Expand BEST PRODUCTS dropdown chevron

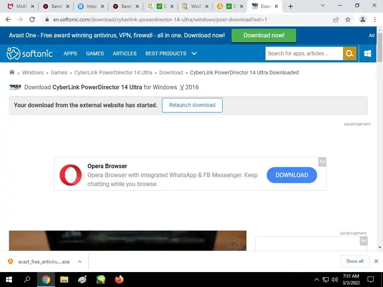pos(194,53)
